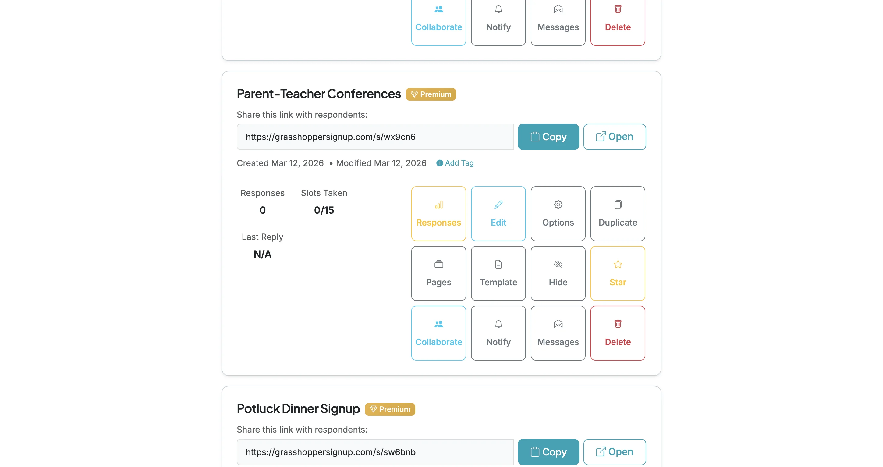Copy the Parent-Teacher Conferences share link

548,137
